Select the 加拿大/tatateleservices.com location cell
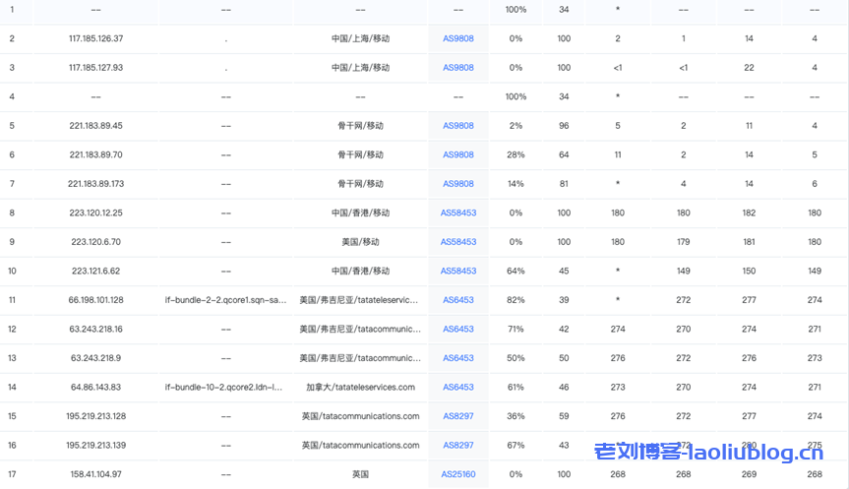The image size is (849, 489). (x=360, y=388)
